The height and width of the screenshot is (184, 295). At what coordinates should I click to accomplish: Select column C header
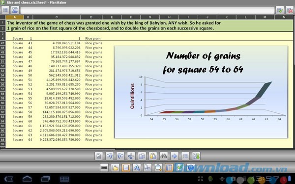57,17
